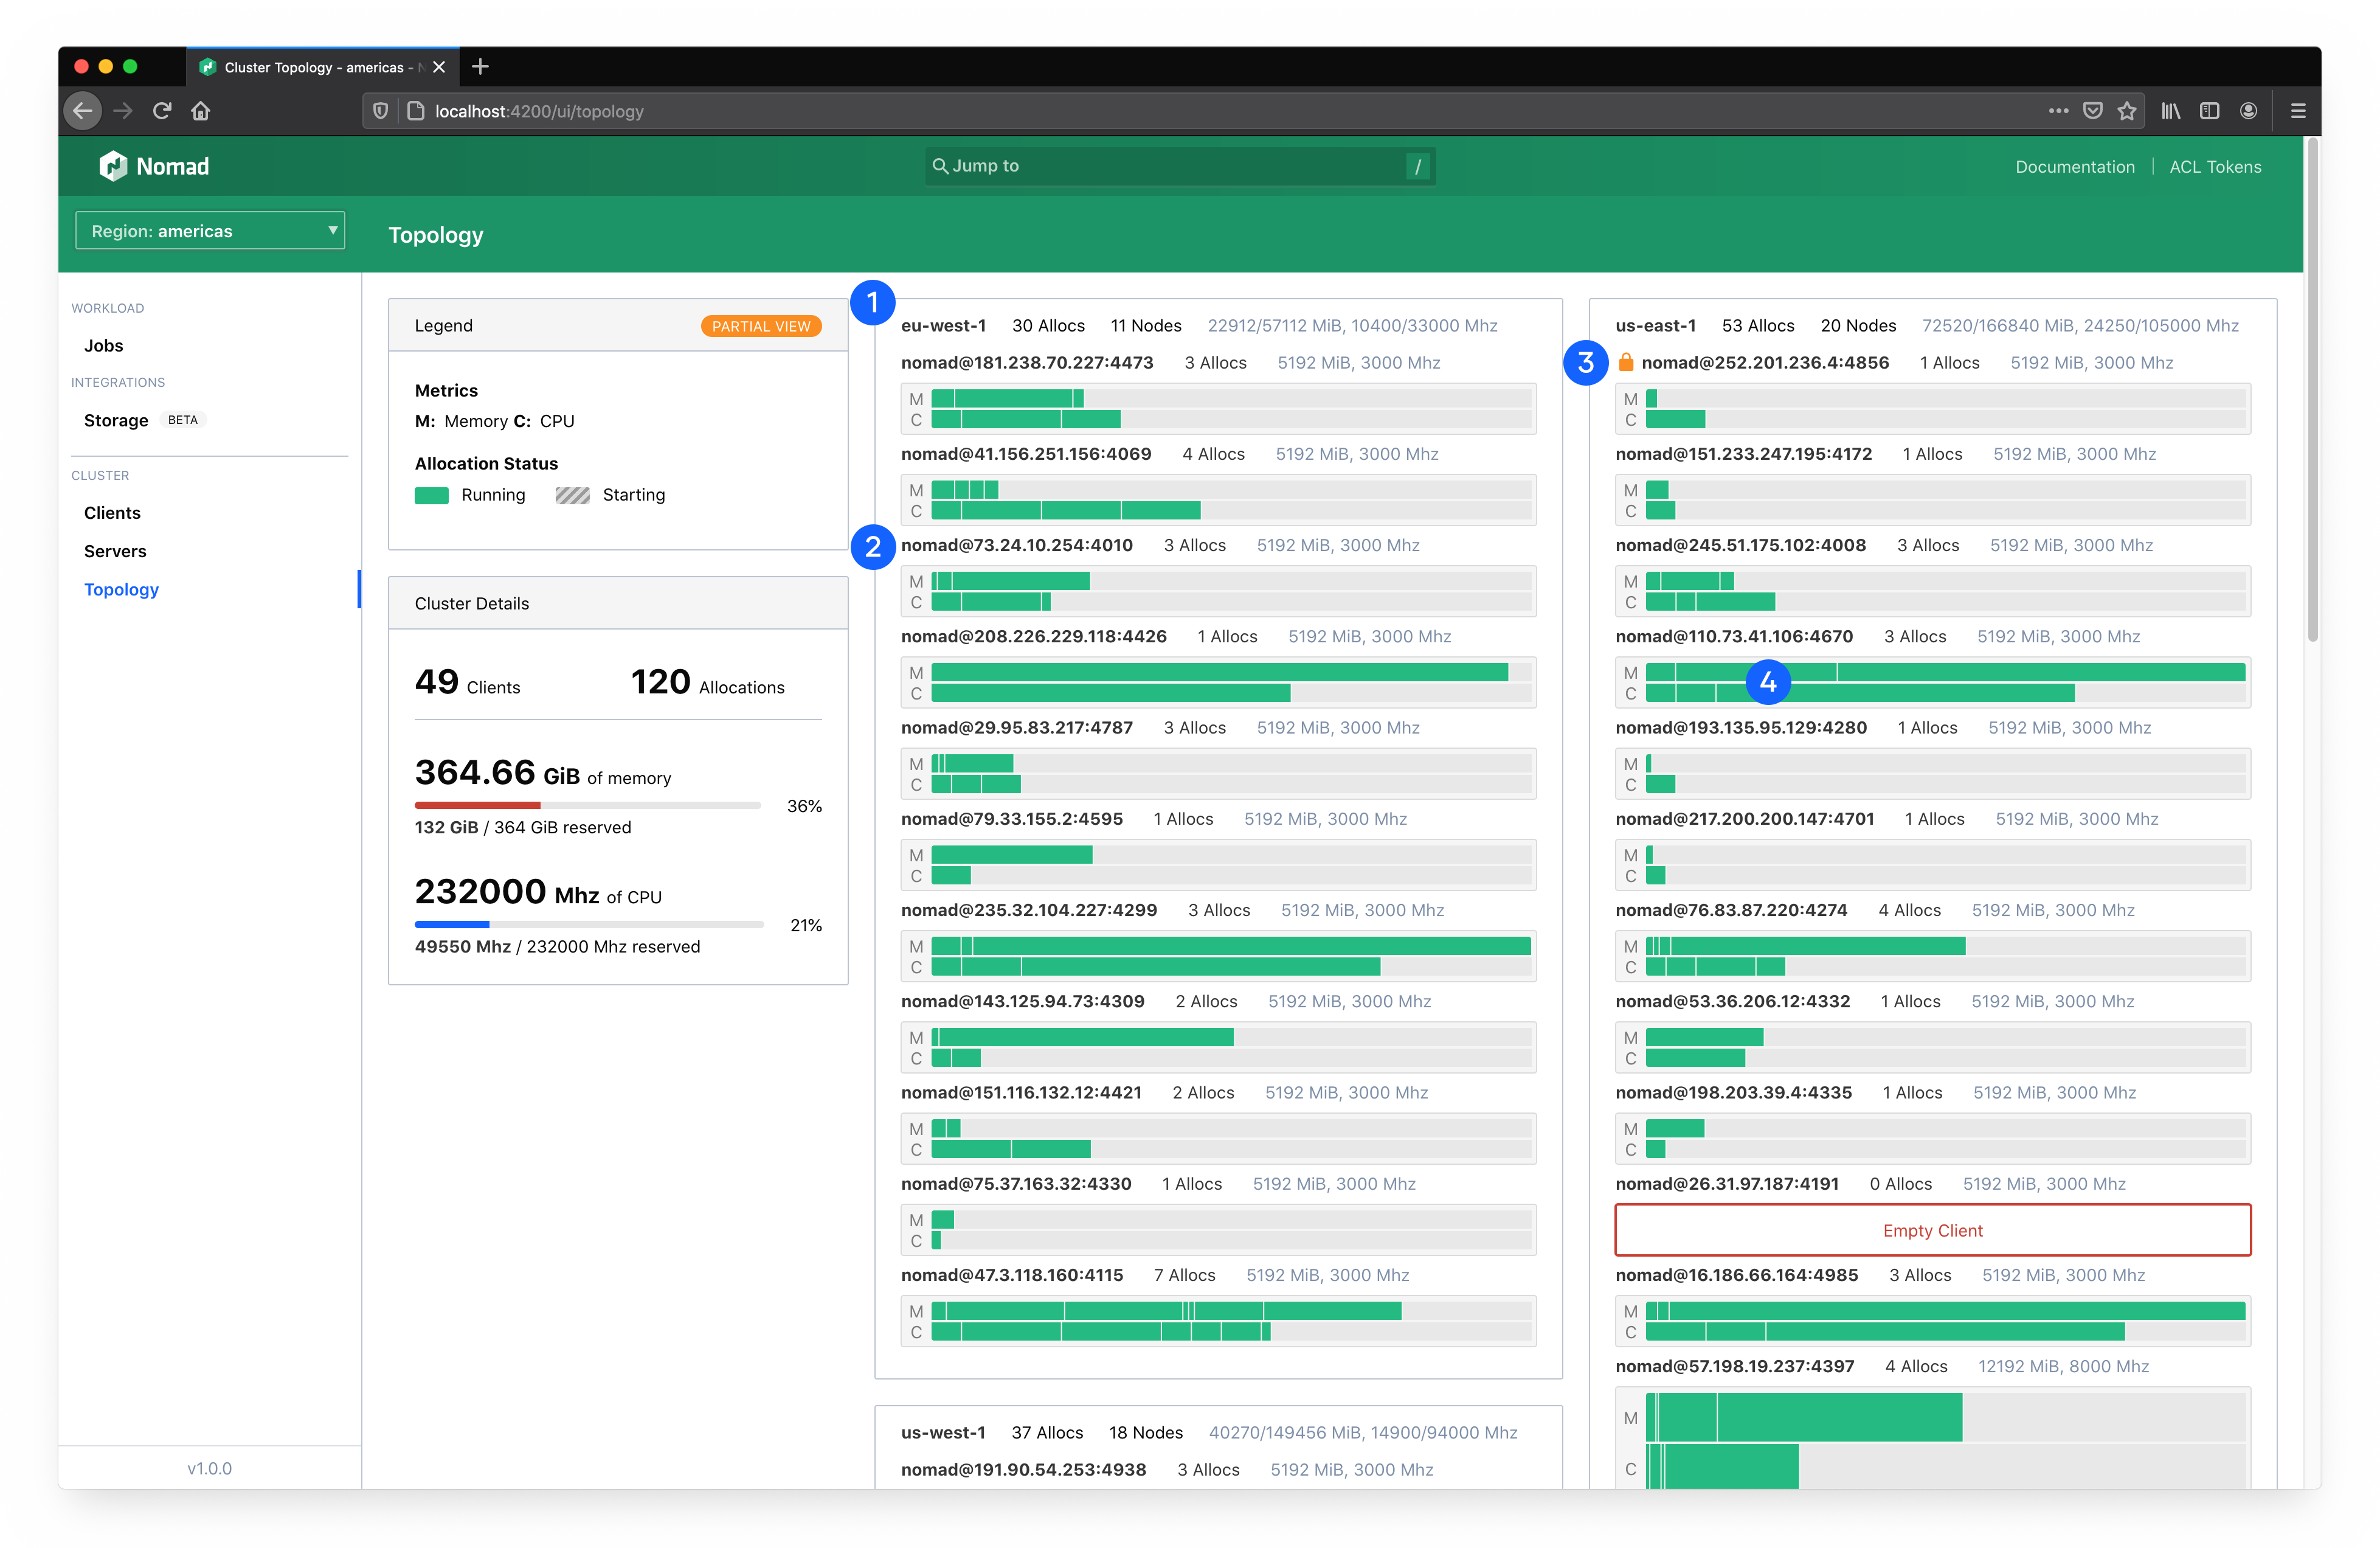
Task: Click the browser reload icon
Action: click(162, 111)
